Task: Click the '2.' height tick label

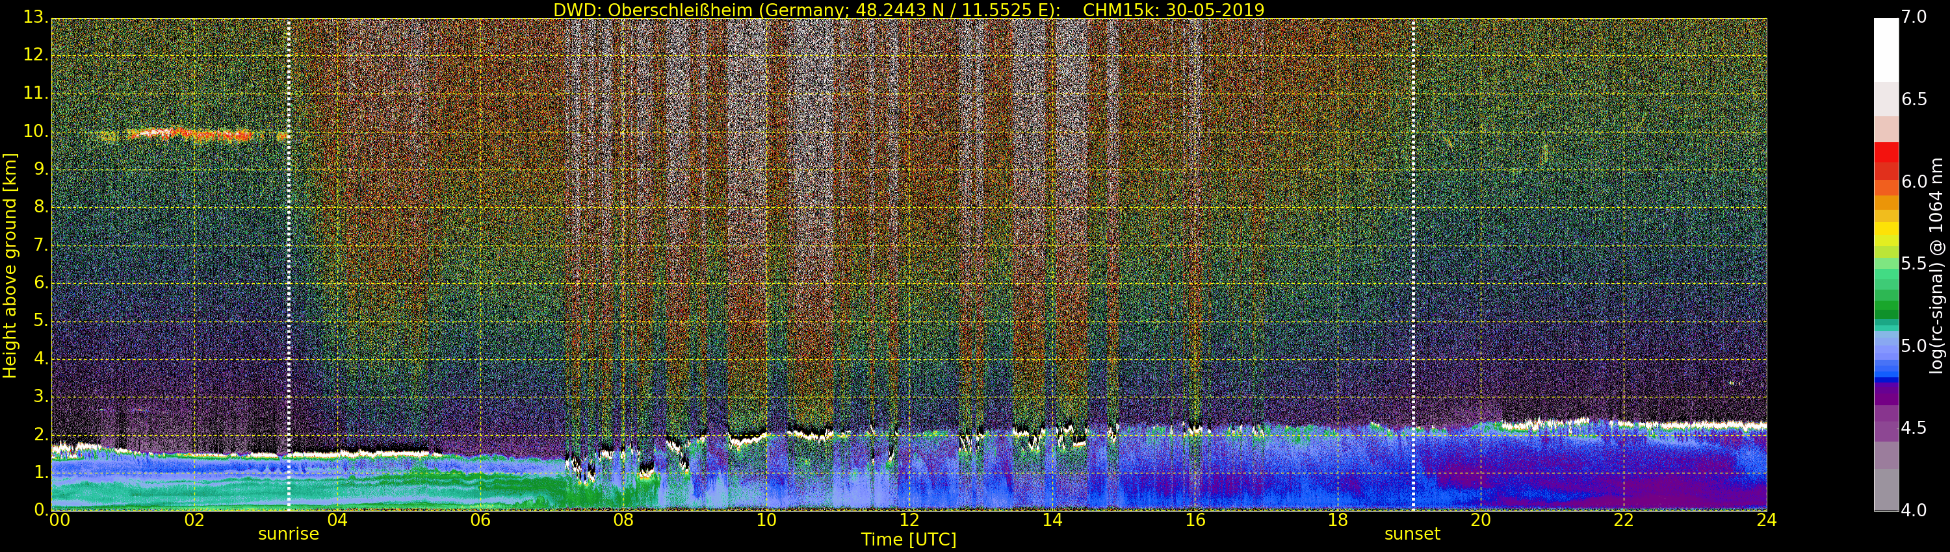Action: (x=41, y=434)
